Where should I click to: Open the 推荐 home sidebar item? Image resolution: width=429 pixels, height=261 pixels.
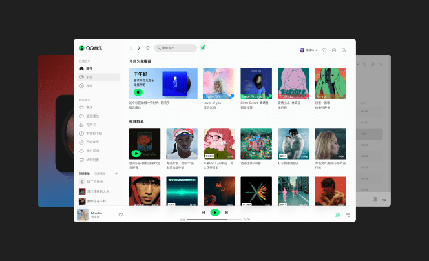[99, 68]
